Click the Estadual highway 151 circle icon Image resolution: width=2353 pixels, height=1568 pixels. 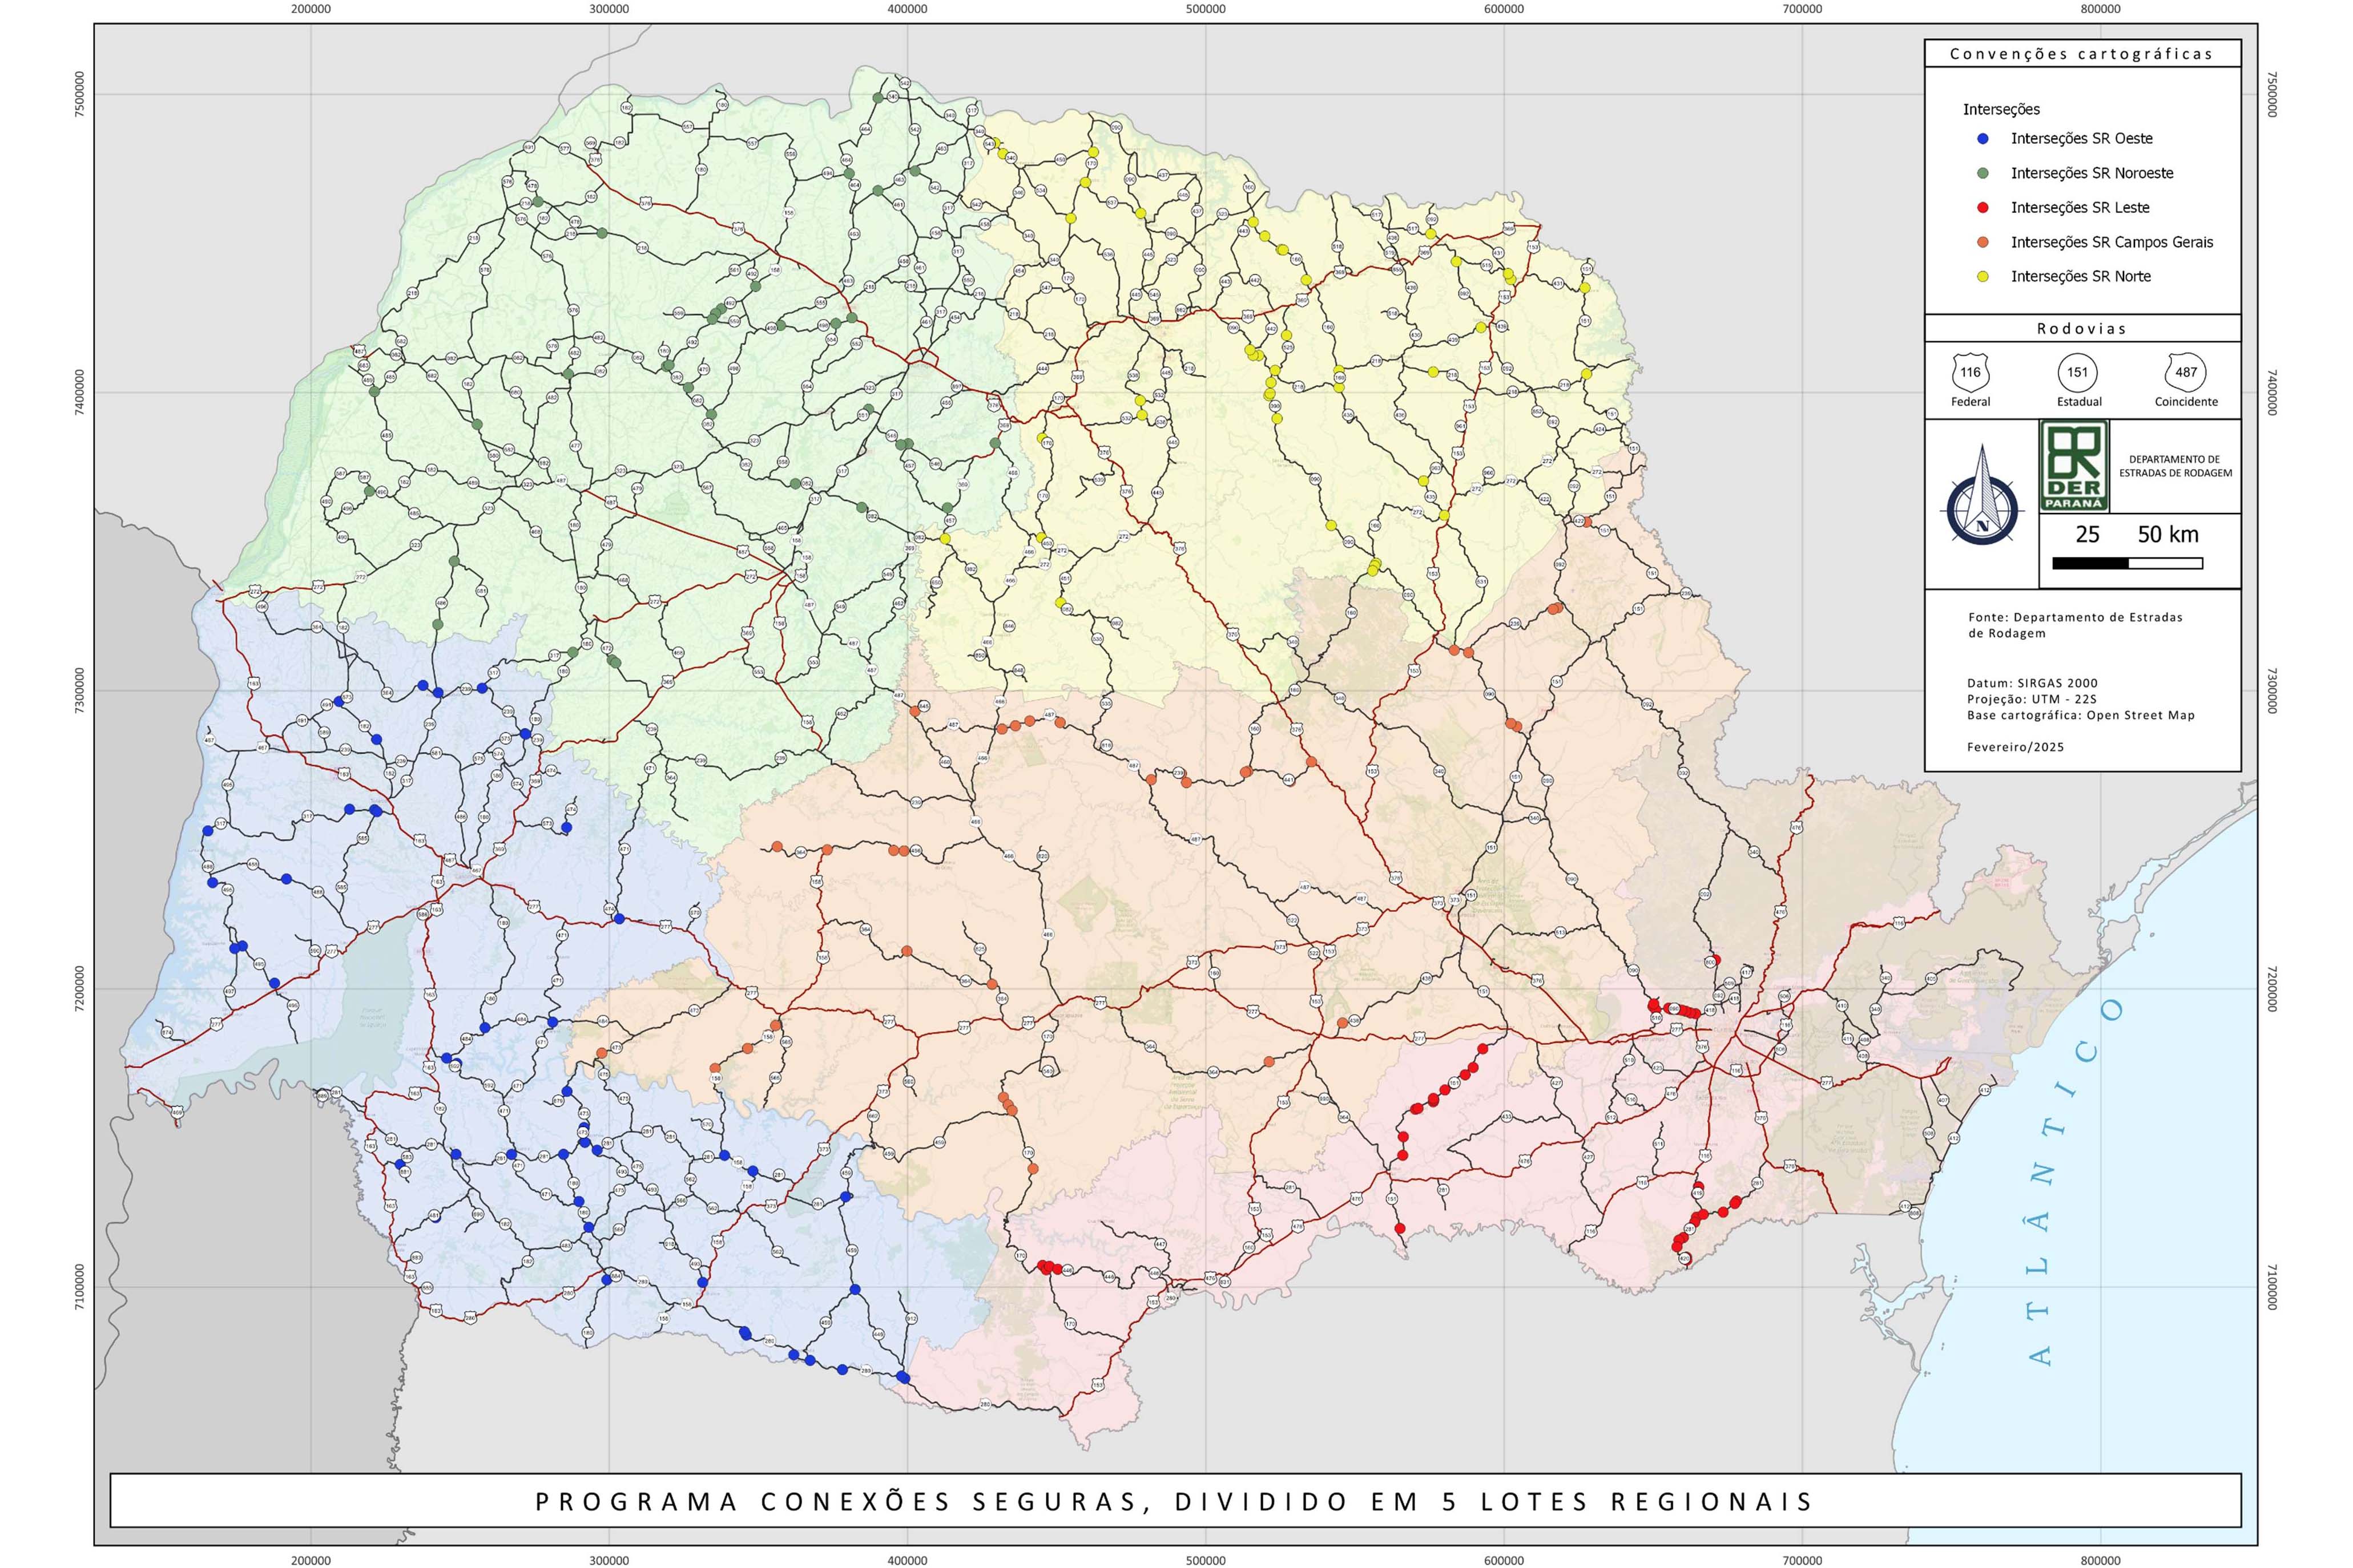pyautogui.click(x=2078, y=372)
